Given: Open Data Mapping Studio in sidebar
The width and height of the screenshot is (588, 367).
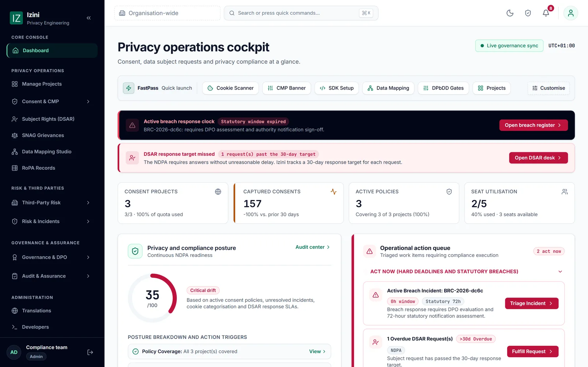Looking at the screenshot, I should click(x=52, y=152).
